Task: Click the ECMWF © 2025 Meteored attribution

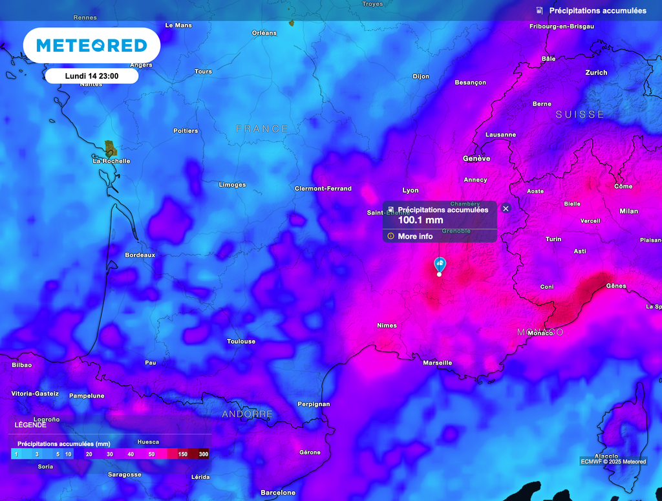Action: pos(613,462)
